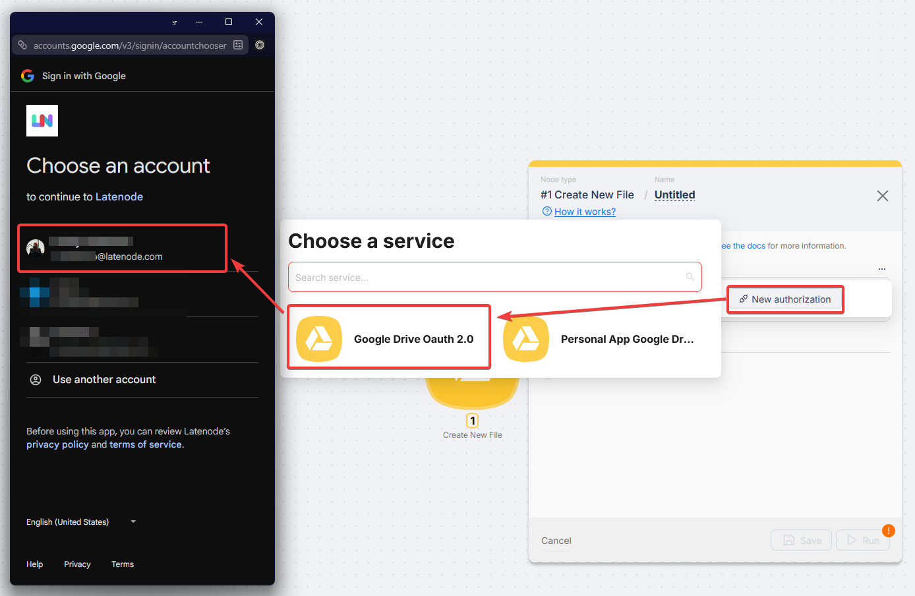915x596 pixels.
Task: Click the person icon beside Use another account
Action: [x=35, y=379]
